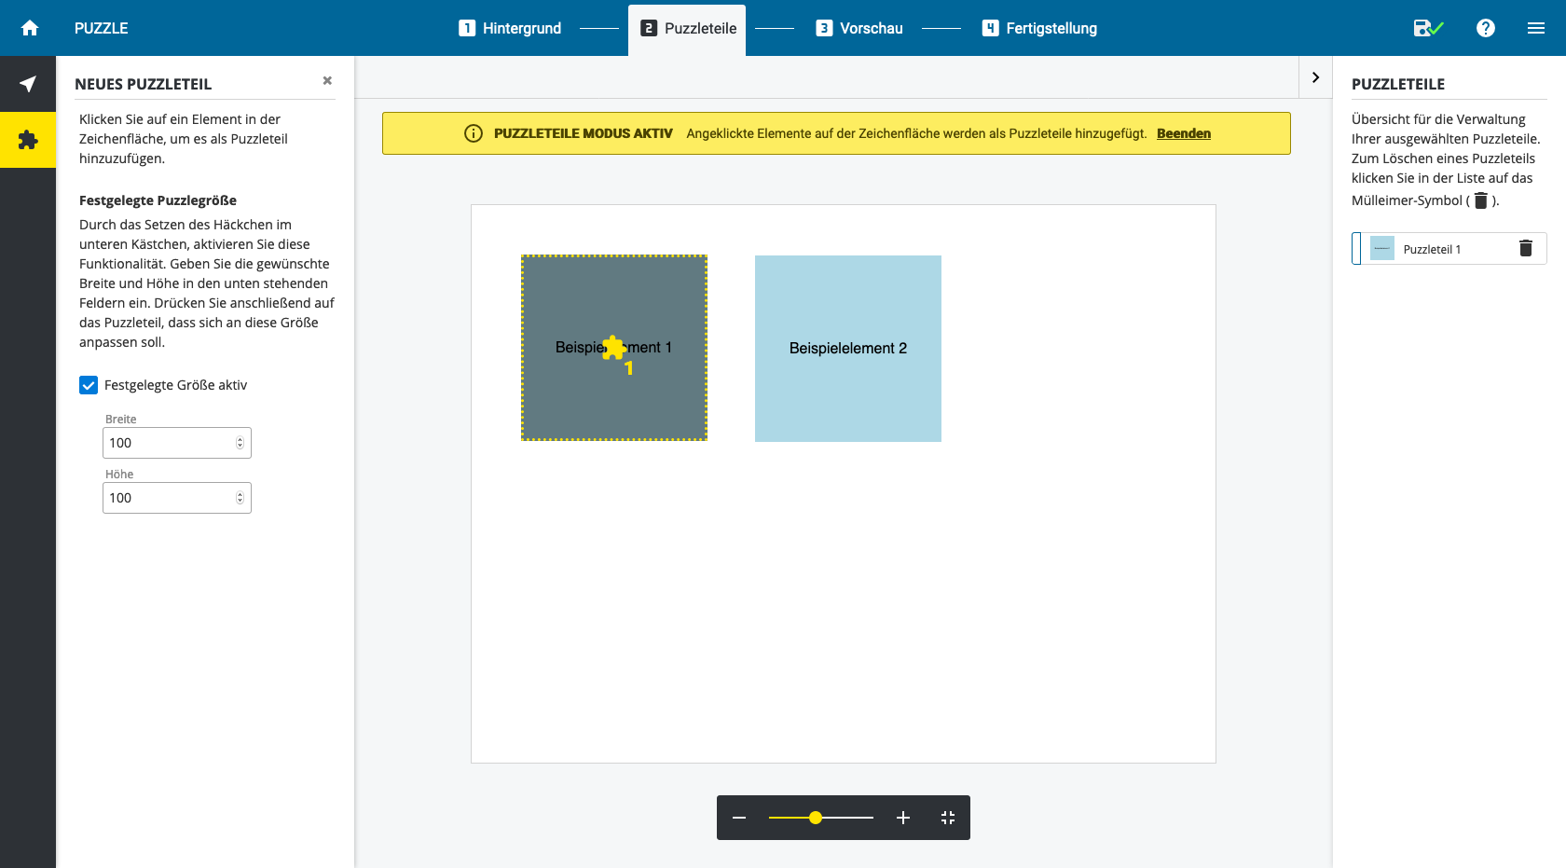Click Beispielelement 2 on the canvas
Image resolution: width=1566 pixels, height=868 pixels.
point(847,348)
